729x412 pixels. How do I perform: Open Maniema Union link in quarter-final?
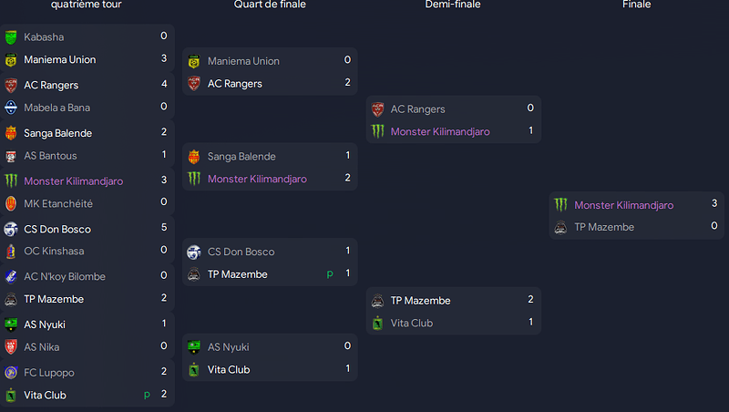[243, 61]
